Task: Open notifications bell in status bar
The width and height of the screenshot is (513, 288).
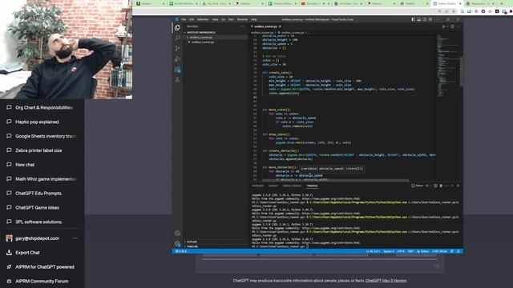Action: pos(458,251)
